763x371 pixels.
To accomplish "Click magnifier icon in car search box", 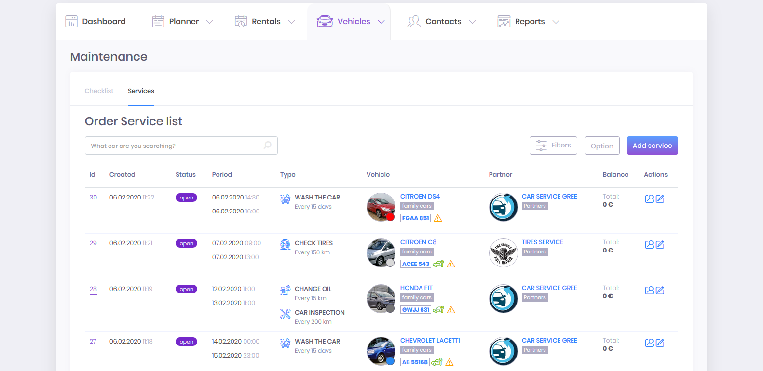I will [268, 145].
